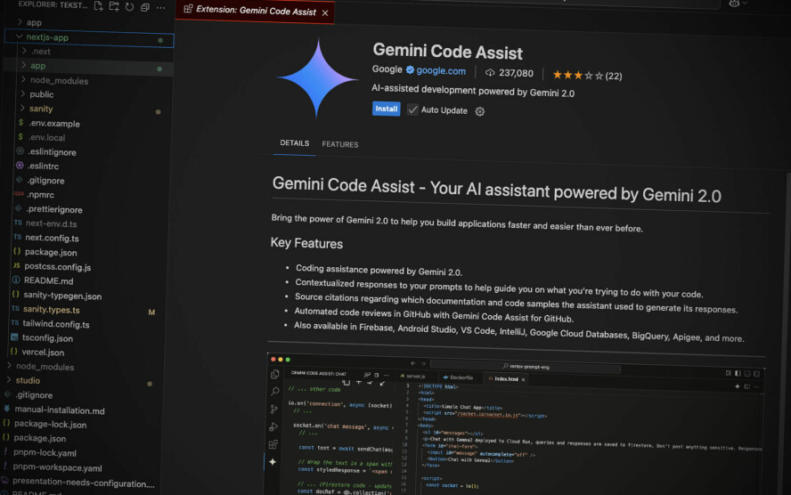
Task: Open Explorer more actions ellipsis menu
Action: coord(160,8)
